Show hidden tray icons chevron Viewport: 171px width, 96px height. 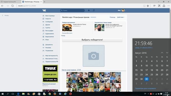[x=148, y=94]
